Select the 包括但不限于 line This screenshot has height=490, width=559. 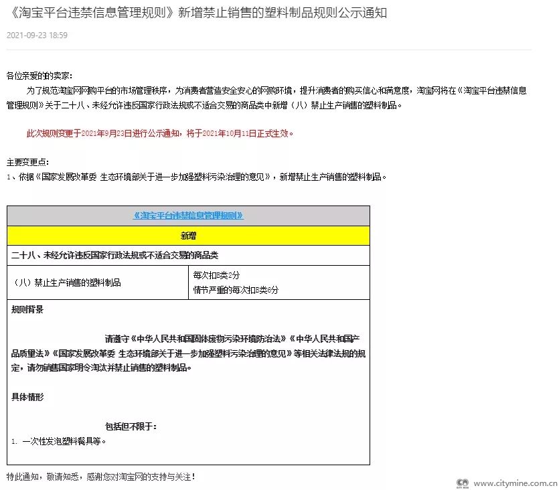click(x=131, y=426)
